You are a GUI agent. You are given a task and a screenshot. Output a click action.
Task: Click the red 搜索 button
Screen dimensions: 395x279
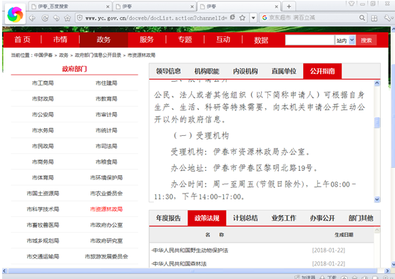point(366,41)
